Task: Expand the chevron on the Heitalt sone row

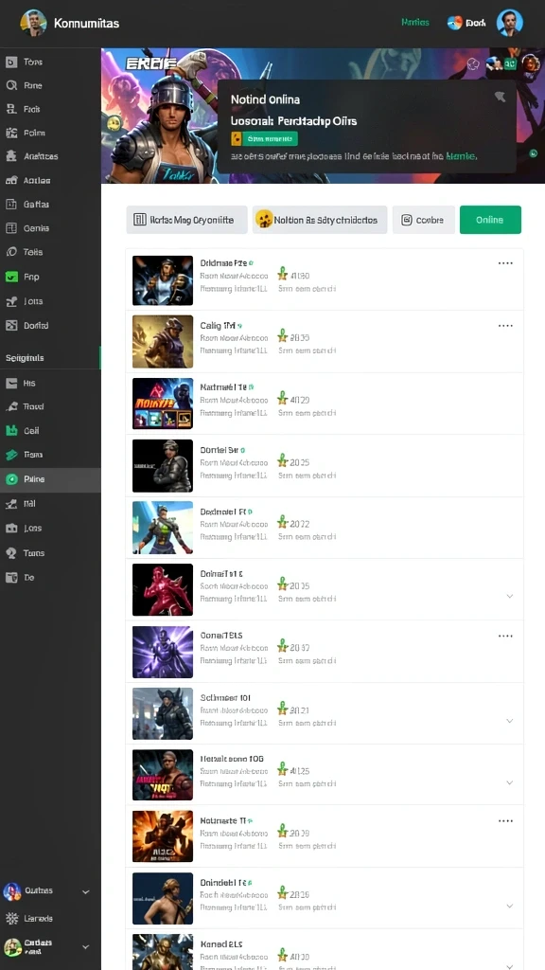Action: (x=510, y=782)
